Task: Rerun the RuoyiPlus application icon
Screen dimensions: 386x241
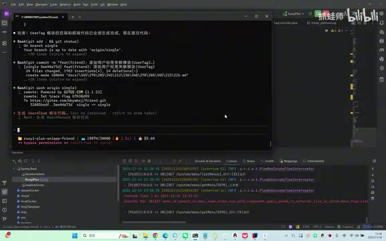Action: [125, 161]
